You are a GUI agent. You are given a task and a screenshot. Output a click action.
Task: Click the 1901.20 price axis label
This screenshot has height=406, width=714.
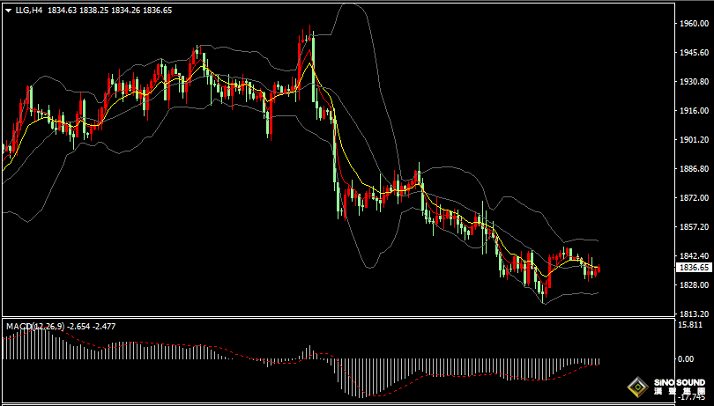point(694,140)
